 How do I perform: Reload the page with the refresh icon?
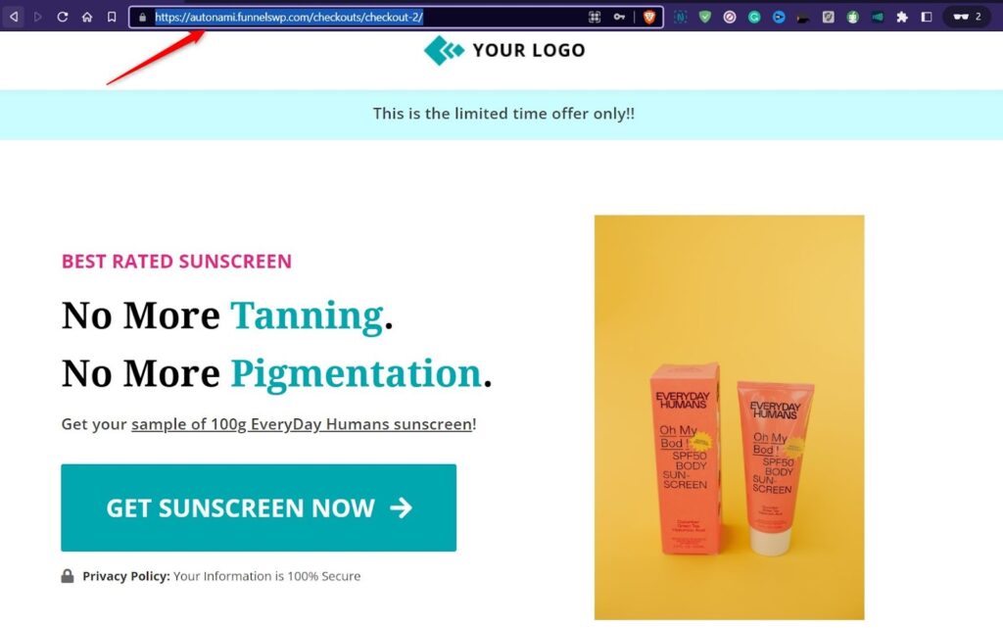tap(62, 17)
